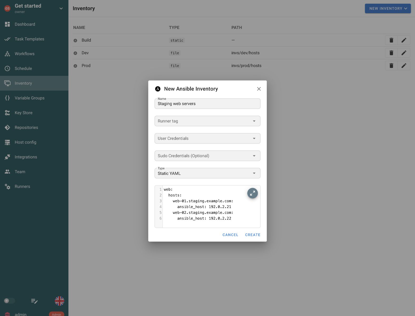
Task: Delete the Dev inventory via trash icon
Action: click(x=391, y=53)
